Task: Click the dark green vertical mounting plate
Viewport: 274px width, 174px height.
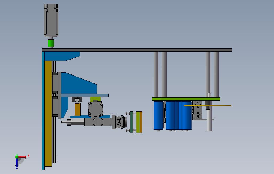Action: coord(132,122)
